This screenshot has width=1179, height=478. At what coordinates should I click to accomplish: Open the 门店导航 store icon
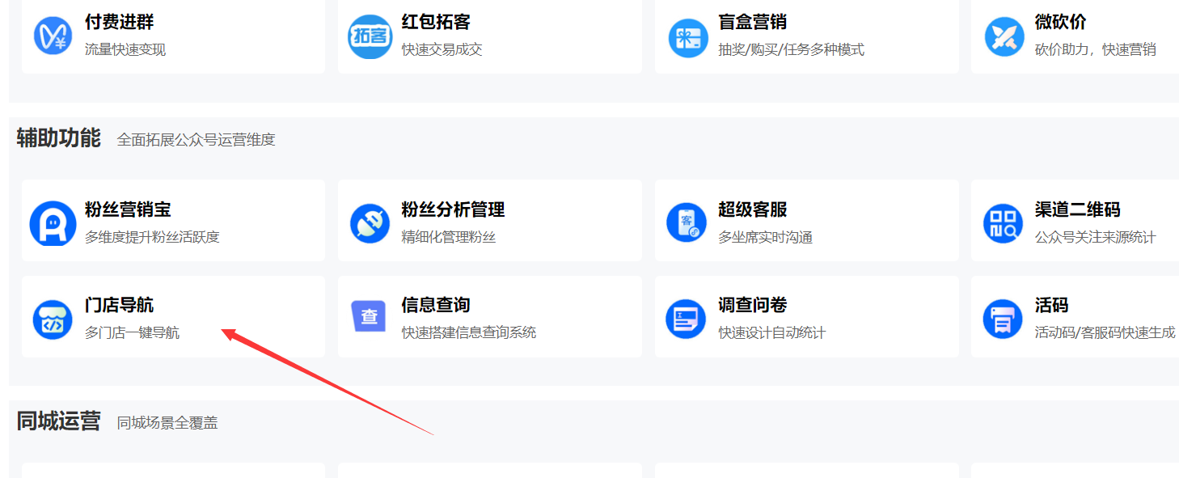pos(53,319)
